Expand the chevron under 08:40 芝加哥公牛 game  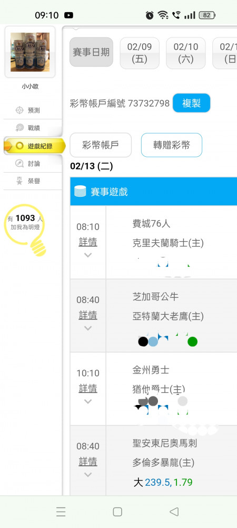(x=88, y=328)
